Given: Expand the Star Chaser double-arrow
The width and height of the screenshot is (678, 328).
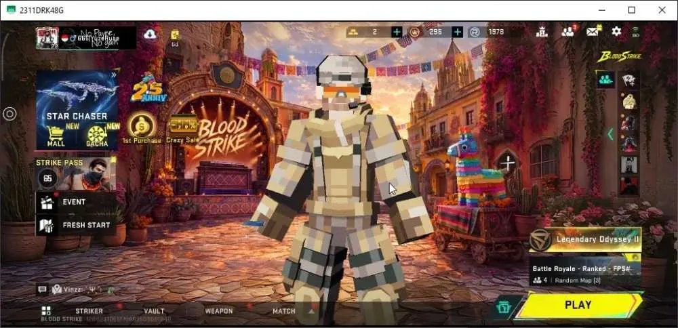Looking at the screenshot, I should [x=114, y=75].
